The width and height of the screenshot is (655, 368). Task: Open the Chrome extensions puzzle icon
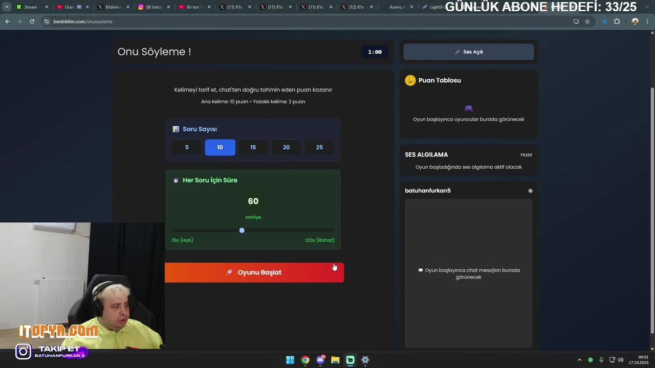[617, 21]
